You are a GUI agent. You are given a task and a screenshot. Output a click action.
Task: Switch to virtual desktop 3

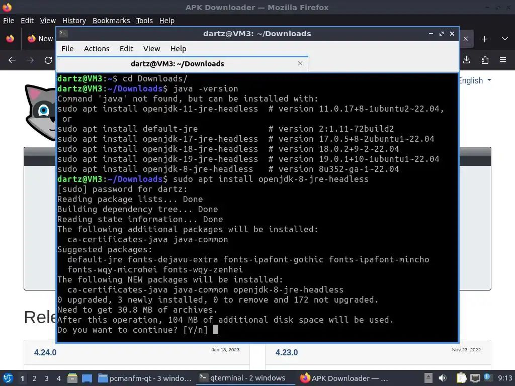[x=47, y=378]
